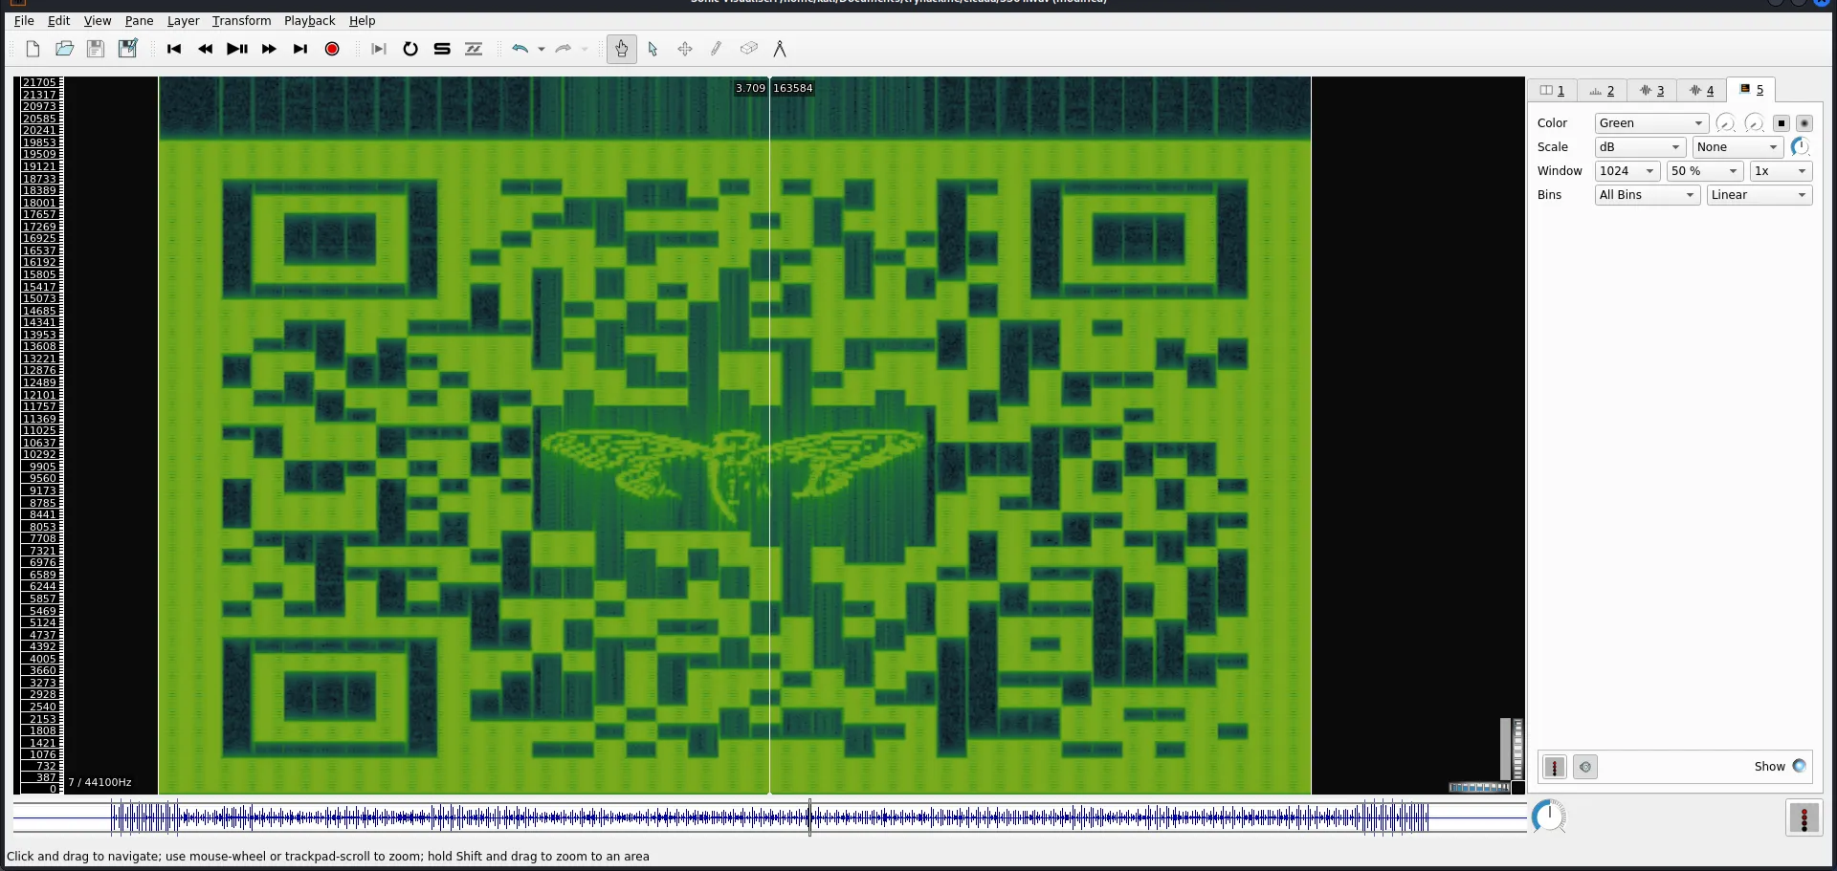This screenshot has height=871, width=1837.
Task: Open the Pane menu
Action: click(x=139, y=21)
